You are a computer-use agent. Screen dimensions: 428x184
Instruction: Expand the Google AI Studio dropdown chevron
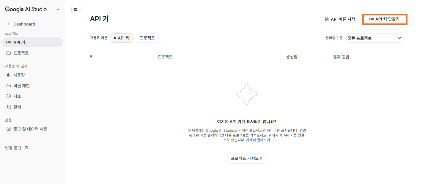[58, 9]
